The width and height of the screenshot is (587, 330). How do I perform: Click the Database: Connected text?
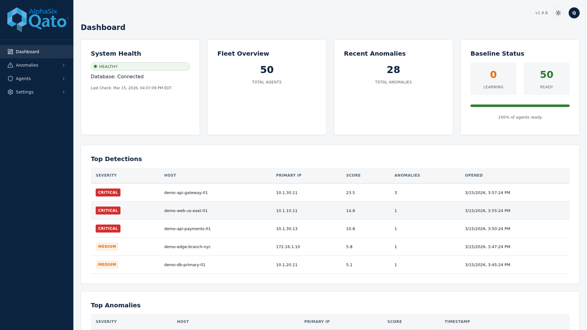(x=117, y=77)
